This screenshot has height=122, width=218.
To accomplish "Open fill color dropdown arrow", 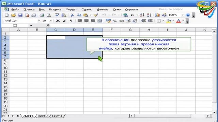I will 173,21.
